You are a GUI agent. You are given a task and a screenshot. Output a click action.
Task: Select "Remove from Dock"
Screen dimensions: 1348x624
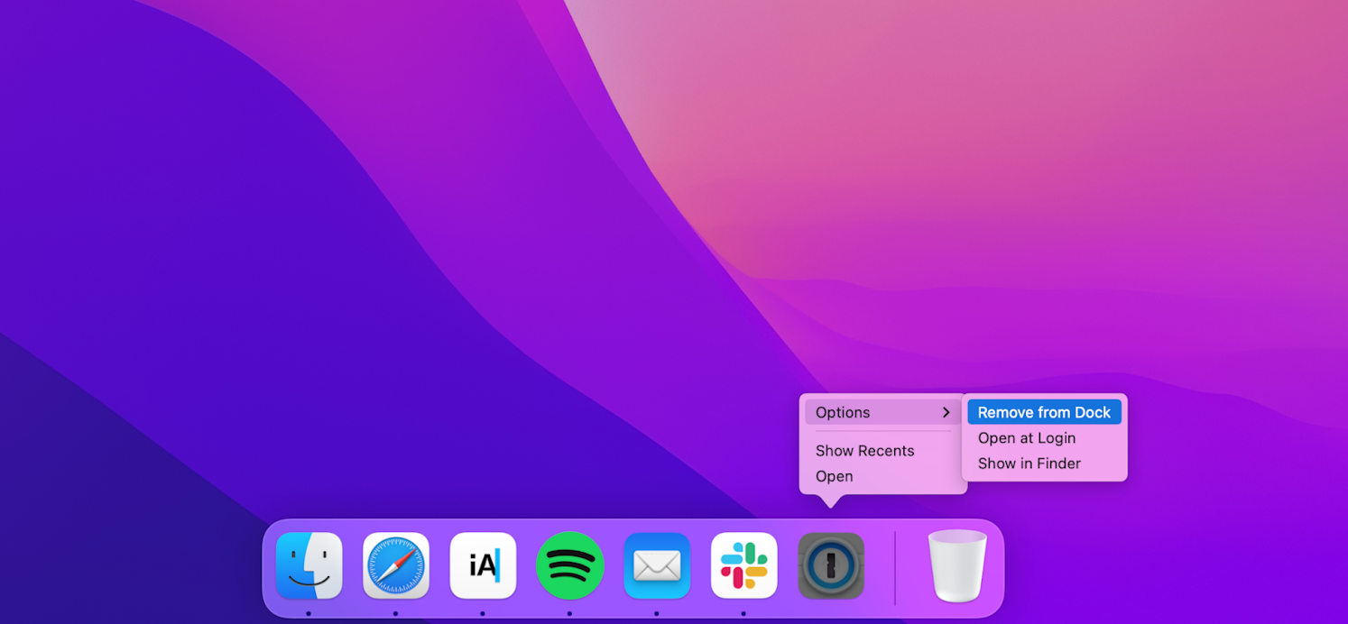click(1044, 412)
